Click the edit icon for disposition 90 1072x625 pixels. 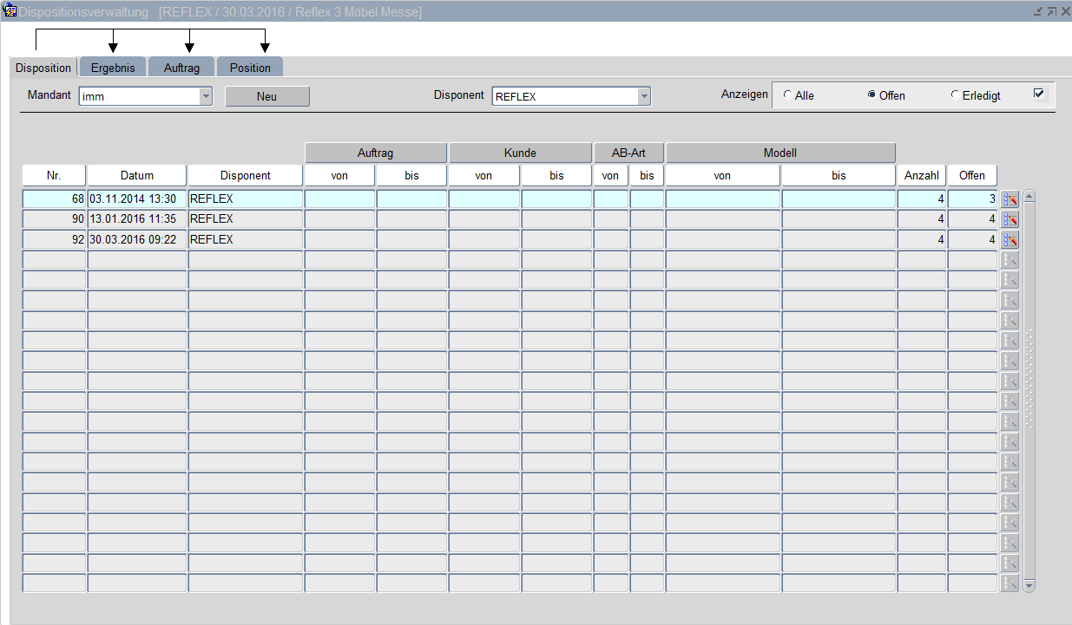pos(1010,219)
